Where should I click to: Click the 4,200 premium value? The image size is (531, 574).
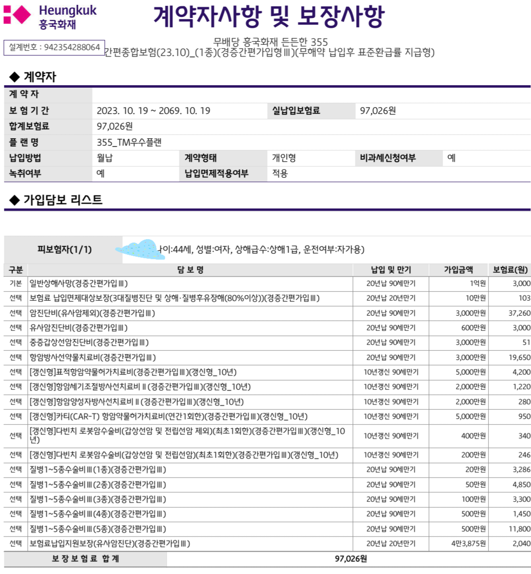coord(521,372)
